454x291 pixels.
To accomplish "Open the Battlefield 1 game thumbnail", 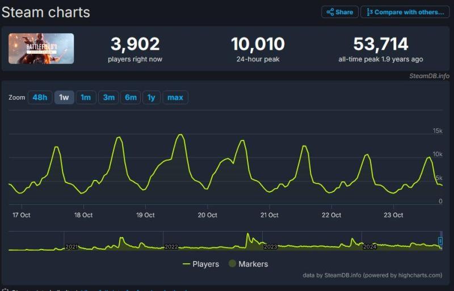I will (41, 48).
